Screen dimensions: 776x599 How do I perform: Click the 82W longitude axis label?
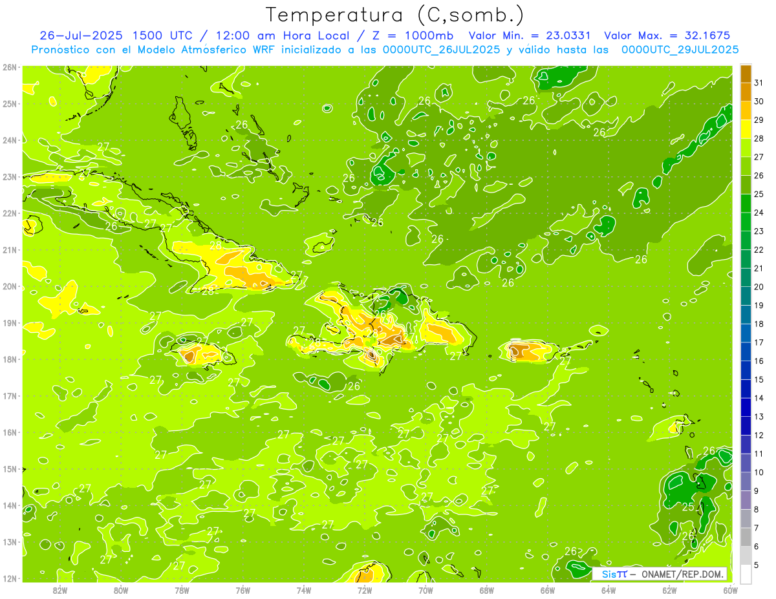point(60,589)
